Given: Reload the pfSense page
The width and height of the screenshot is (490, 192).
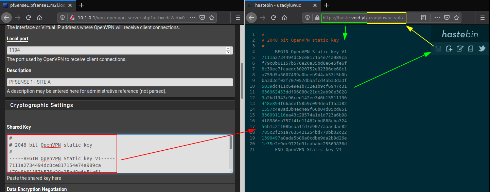Looking at the screenshot, I should pyautogui.click(x=29, y=18).
